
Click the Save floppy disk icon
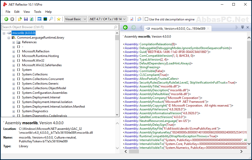[26, 19]
